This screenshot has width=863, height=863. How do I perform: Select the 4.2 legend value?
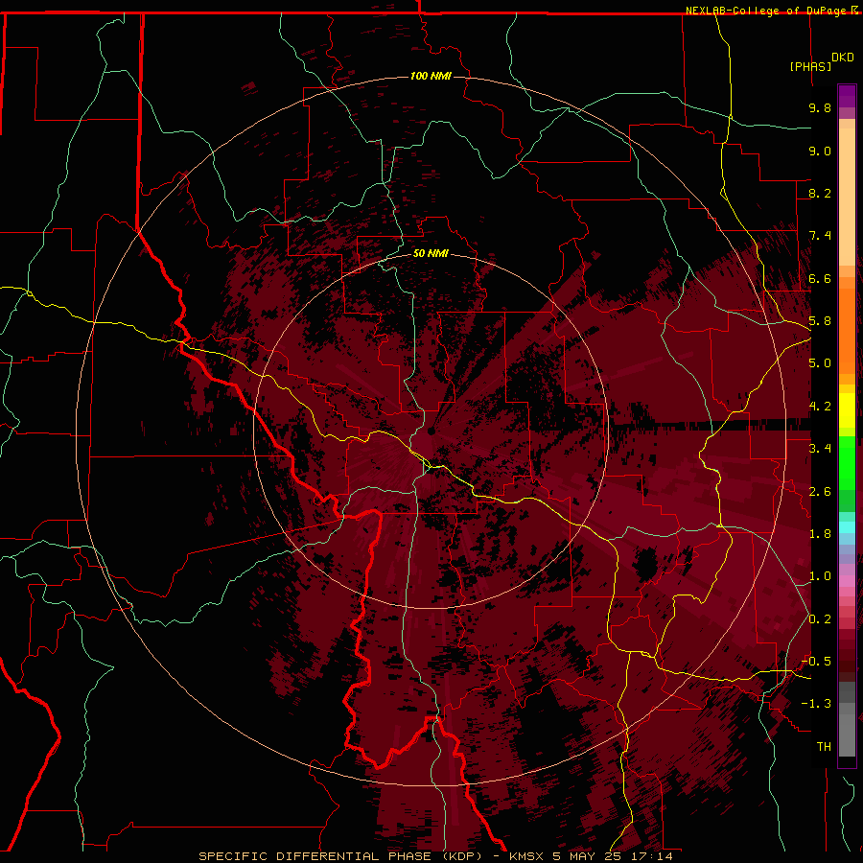(x=820, y=407)
